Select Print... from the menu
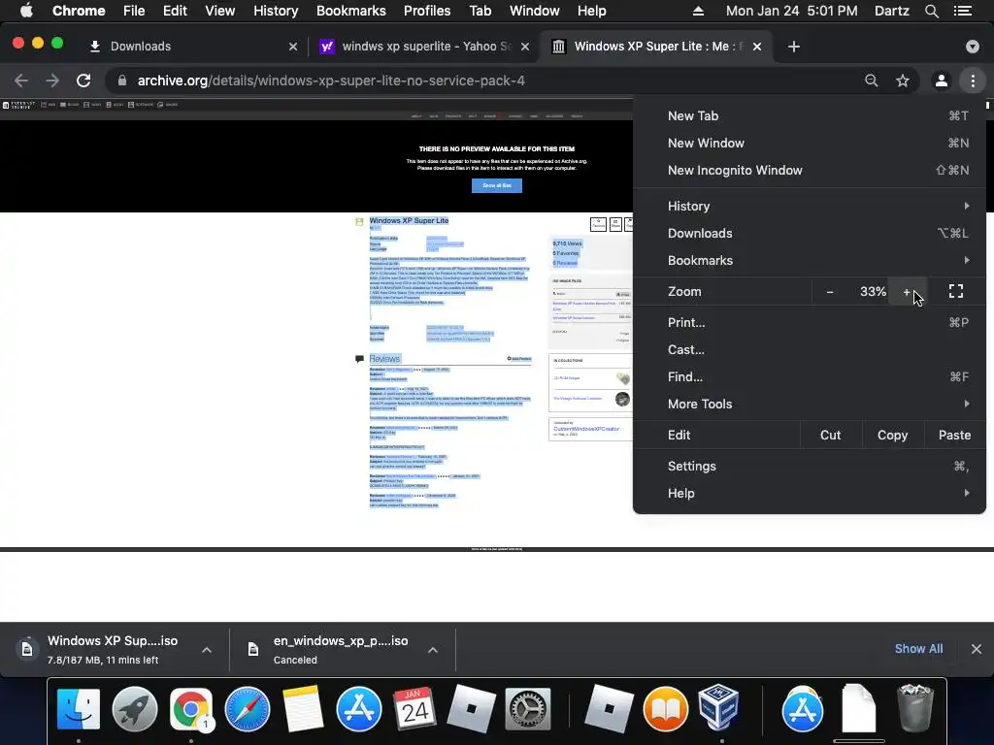 (x=810, y=322)
